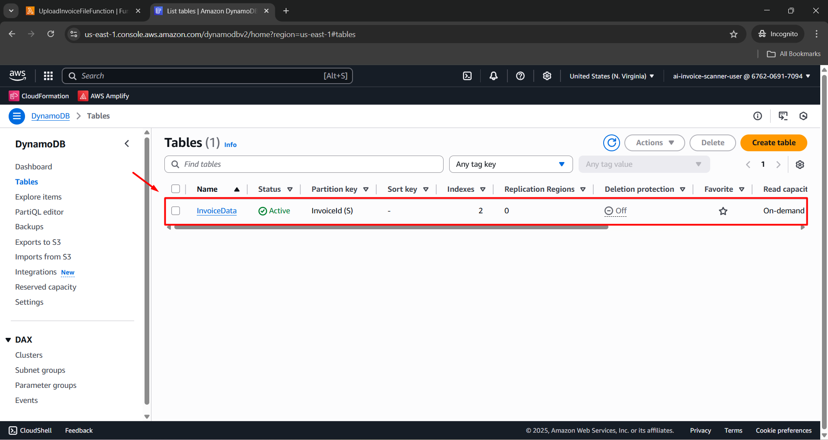Open table preferences gear icon
This screenshot has height=440, width=828.
point(800,165)
